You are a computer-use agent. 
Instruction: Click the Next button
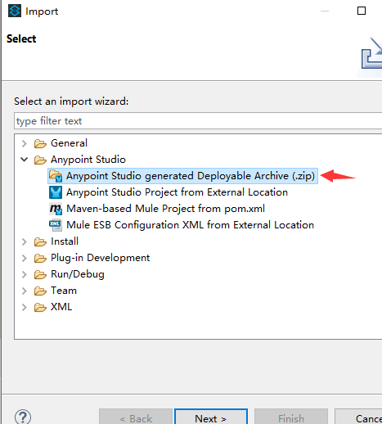(211, 417)
